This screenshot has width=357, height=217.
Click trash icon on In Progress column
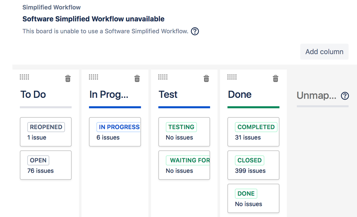point(137,79)
